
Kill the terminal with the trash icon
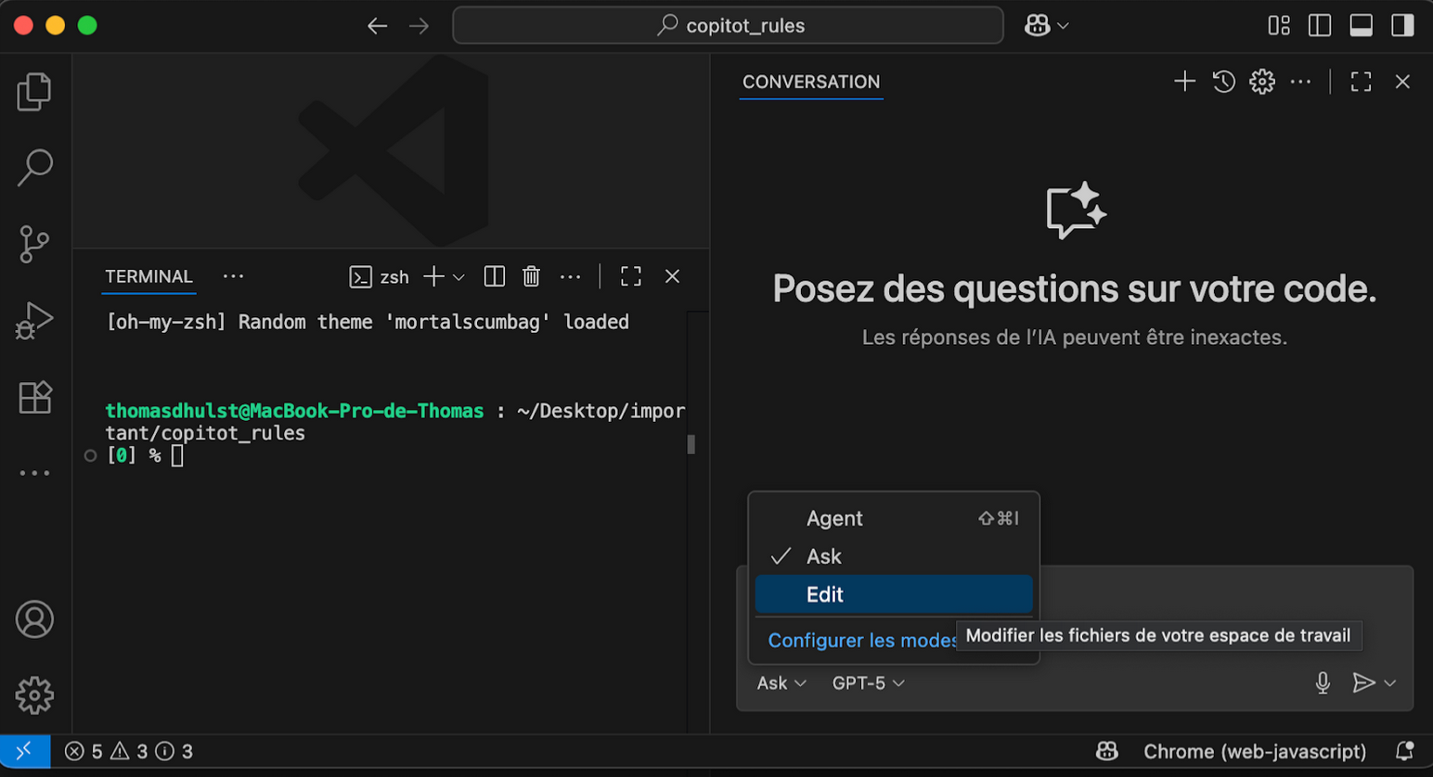pos(532,275)
